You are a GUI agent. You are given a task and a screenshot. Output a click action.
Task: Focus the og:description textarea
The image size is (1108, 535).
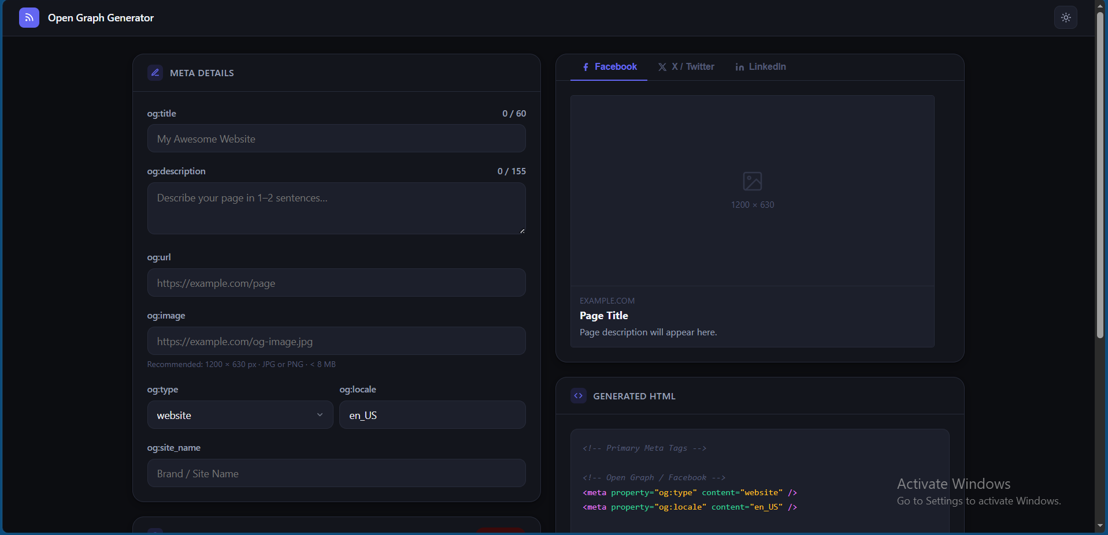(336, 208)
